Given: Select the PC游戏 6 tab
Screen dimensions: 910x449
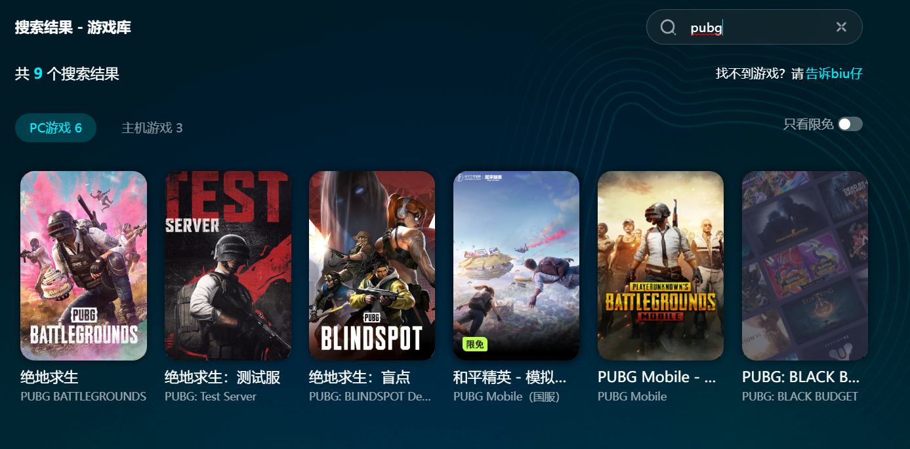Looking at the screenshot, I should click(x=56, y=128).
